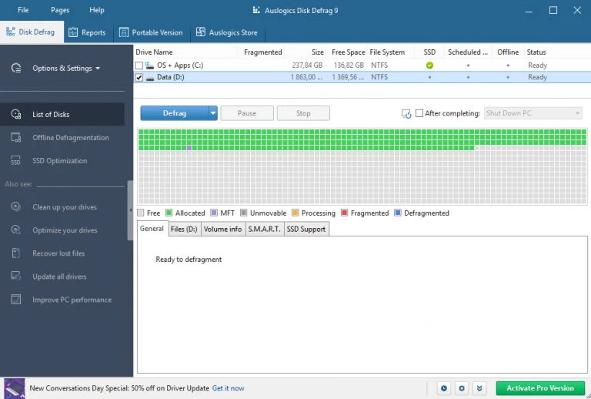This screenshot has width=591, height=399.
Task: Uncheck the Data (D:) drive checkbox
Action: (x=139, y=77)
